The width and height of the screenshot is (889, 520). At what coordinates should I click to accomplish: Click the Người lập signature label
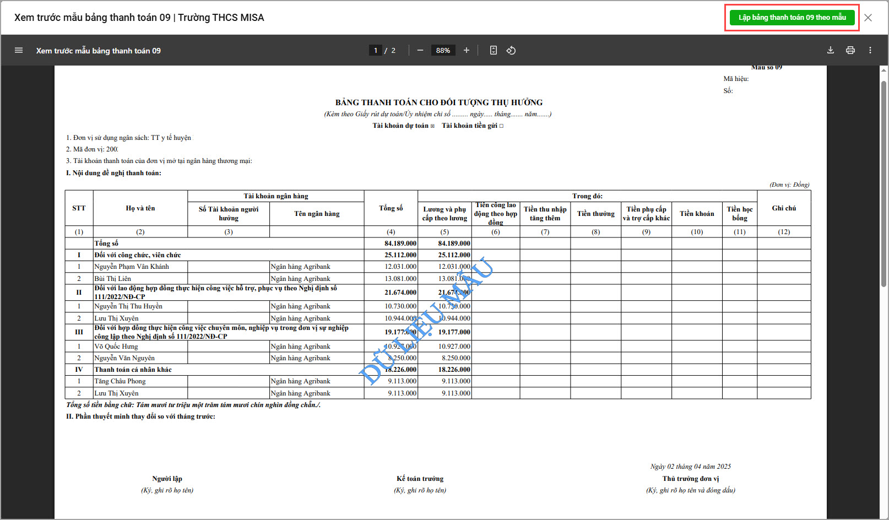pos(167,479)
